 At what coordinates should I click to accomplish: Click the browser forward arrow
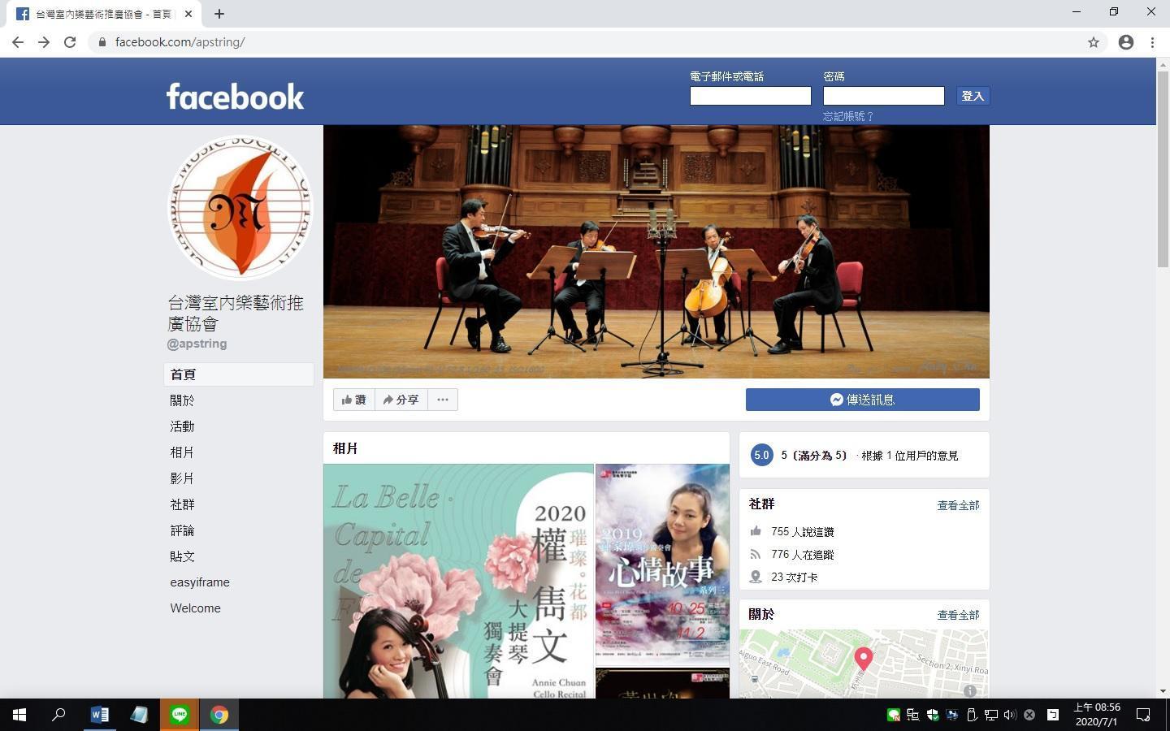[x=44, y=42]
